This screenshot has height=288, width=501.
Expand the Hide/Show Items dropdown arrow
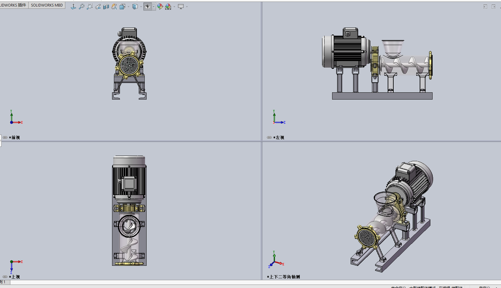(x=154, y=7)
